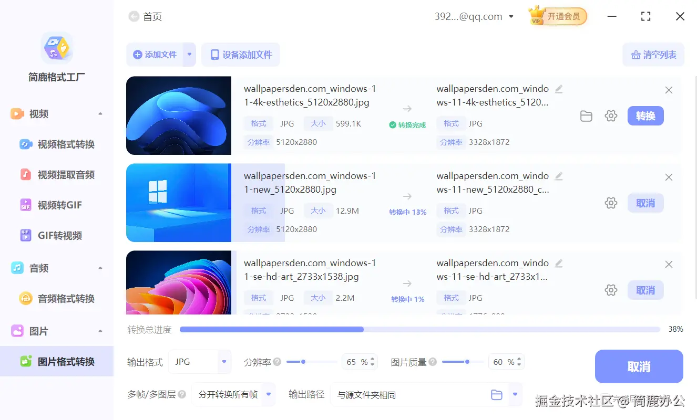This screenshot has height=420, width=697.
Task: Click the first wallpaper thumbnail
Action: coord(179,115)
